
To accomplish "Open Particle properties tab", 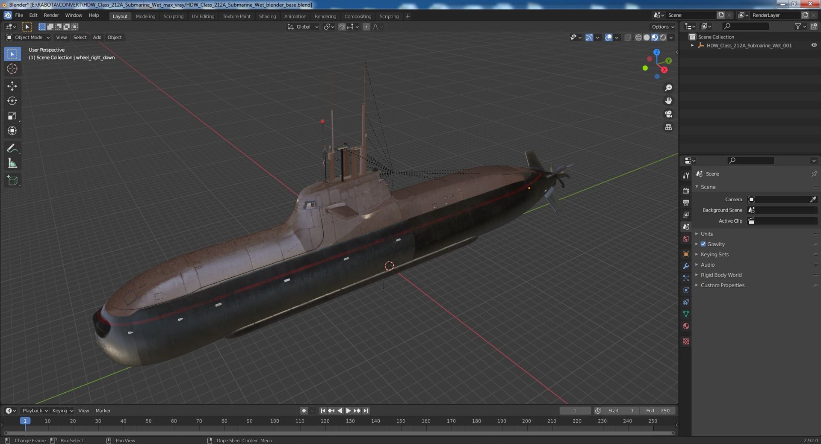I will tap(686, 278).
